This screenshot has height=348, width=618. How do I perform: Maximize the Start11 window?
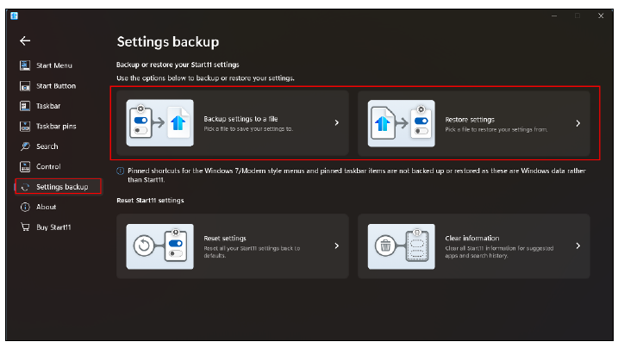(x=577, y=16)
